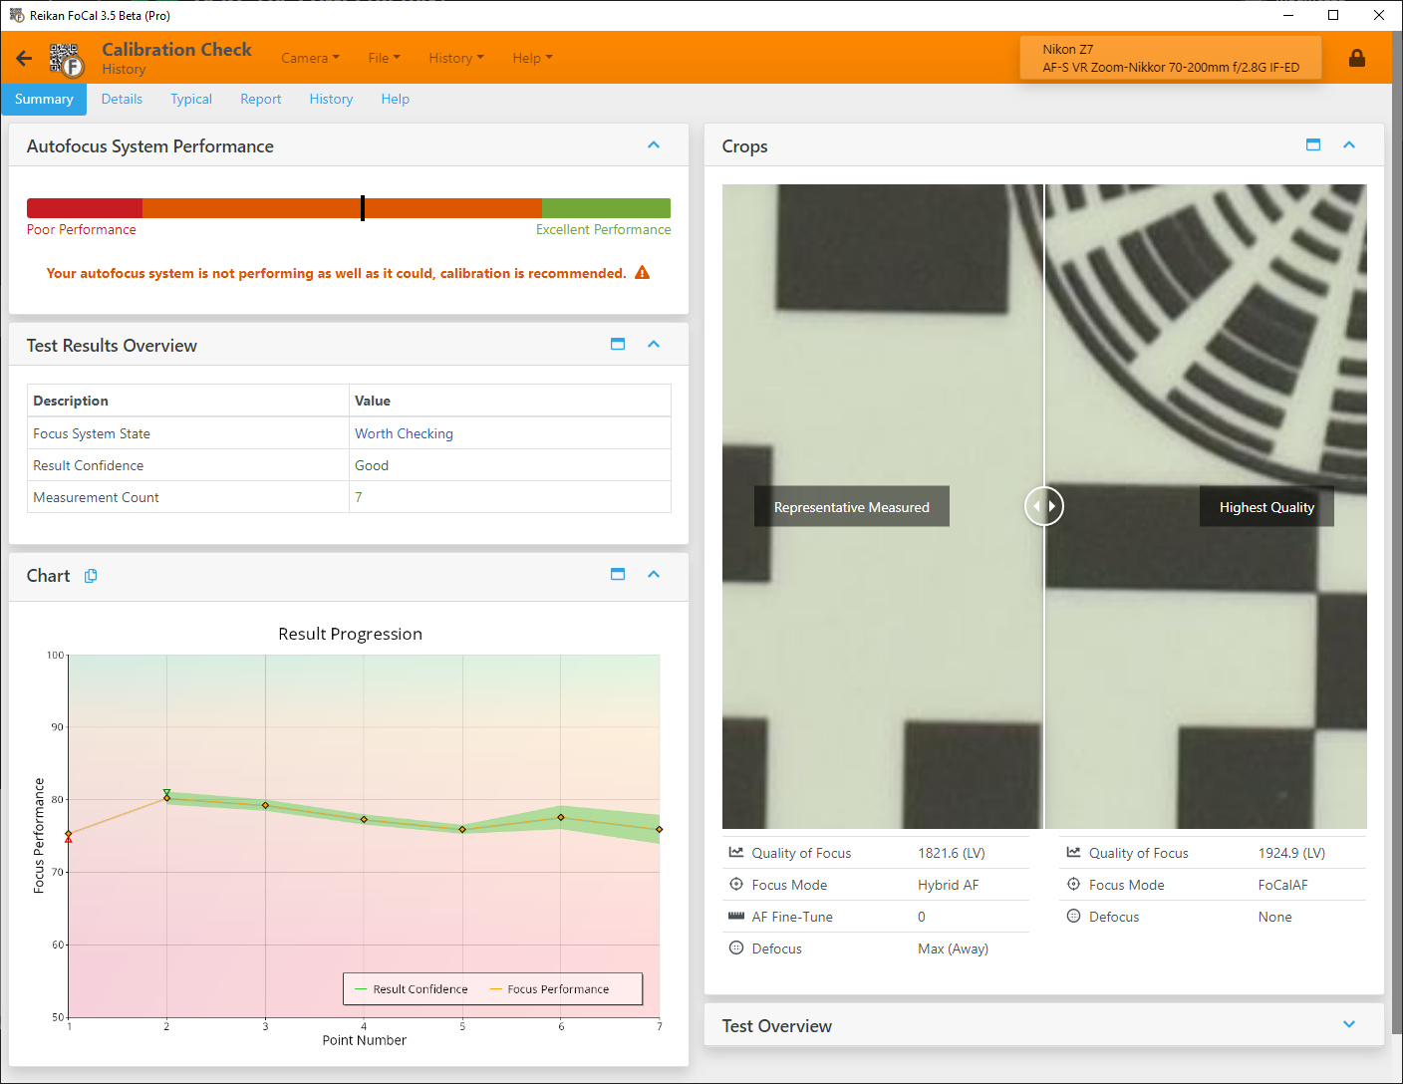1403x1084 pixels.
Task: Maximize the Chart panel
Action: 618,574
